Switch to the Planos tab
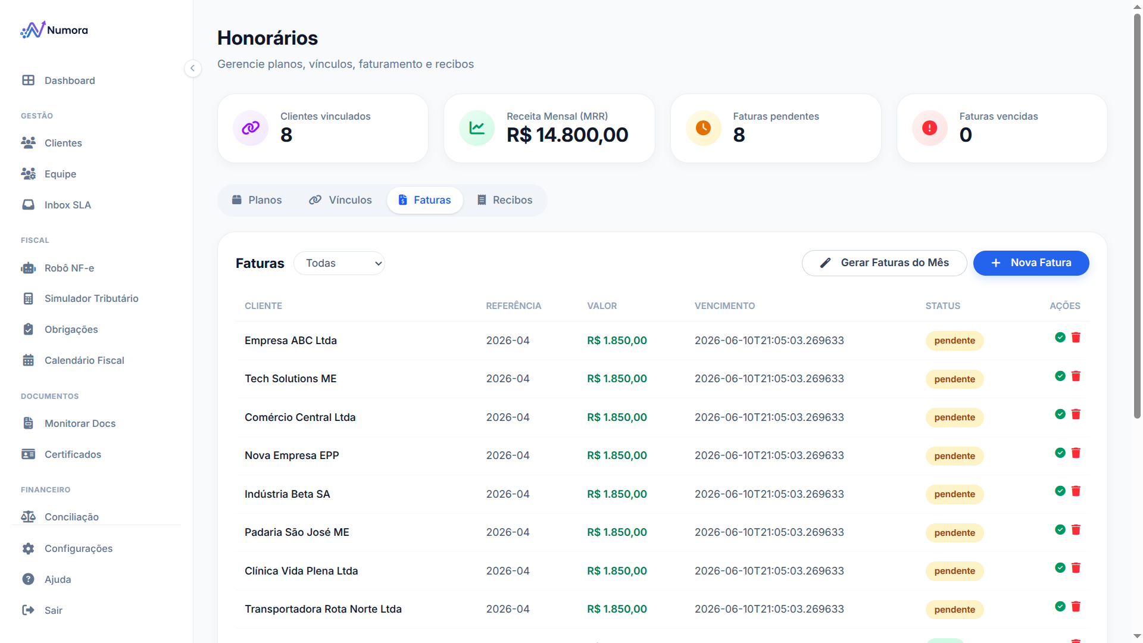This screenshot has height=643, width=1143. click(257, 200)
